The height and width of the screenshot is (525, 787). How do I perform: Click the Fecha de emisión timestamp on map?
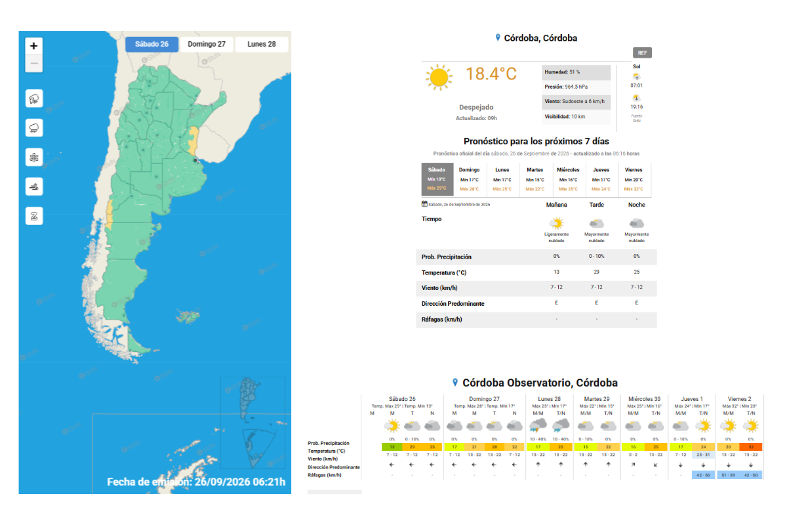coord(196,482)
